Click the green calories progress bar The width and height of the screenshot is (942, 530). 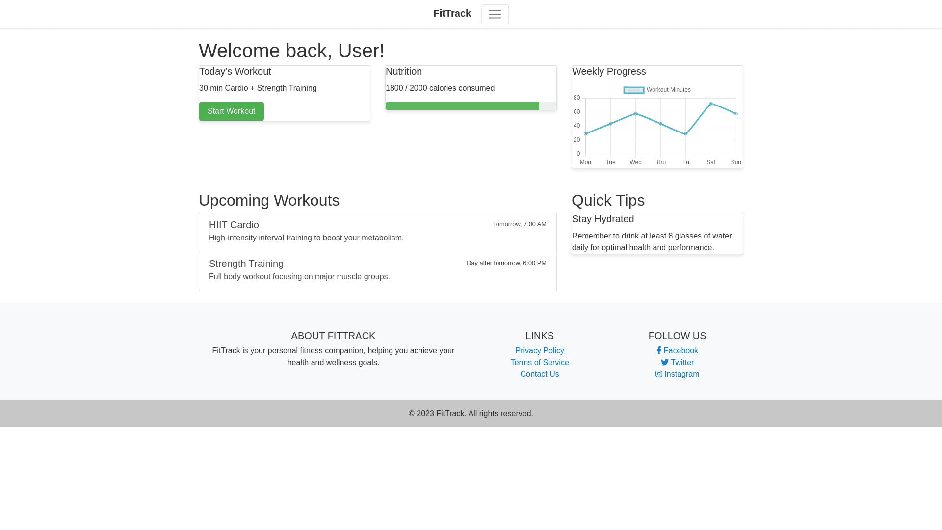click(462, 106)
